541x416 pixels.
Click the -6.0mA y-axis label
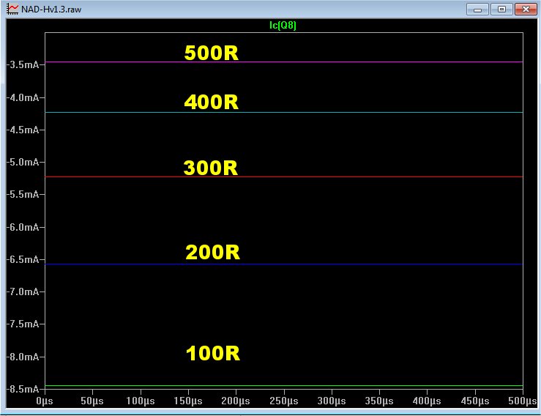[23, 228]
